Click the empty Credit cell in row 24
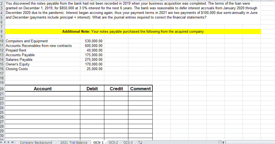 click(x=116, y=108)
